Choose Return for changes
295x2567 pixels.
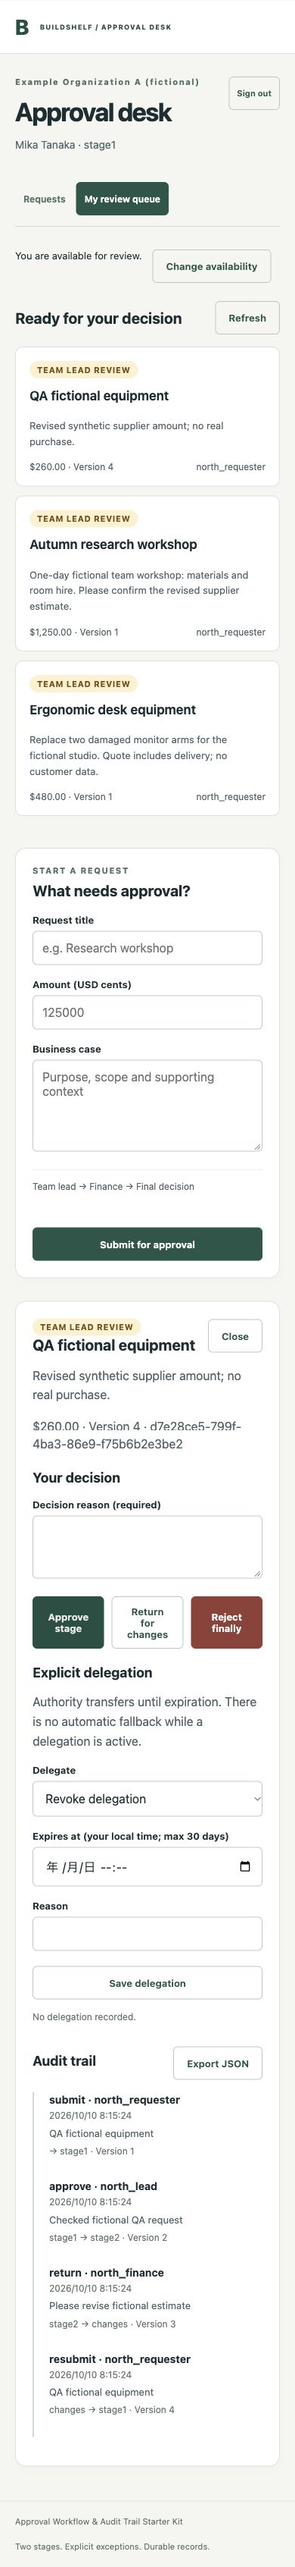point(147,1622)
